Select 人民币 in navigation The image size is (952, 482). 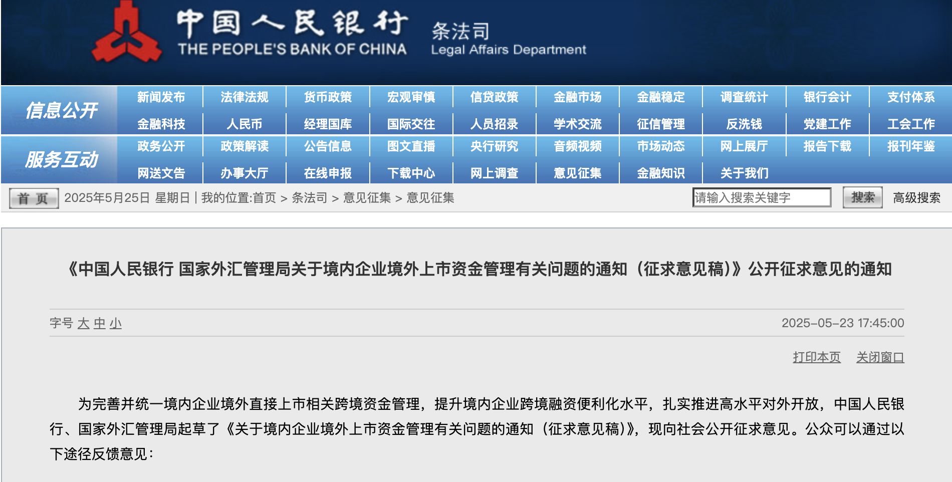[x=245, y=124]
